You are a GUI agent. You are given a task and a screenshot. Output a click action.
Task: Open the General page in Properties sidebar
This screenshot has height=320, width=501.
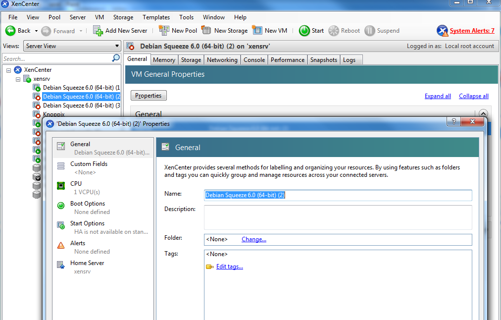tap(103, 148)
